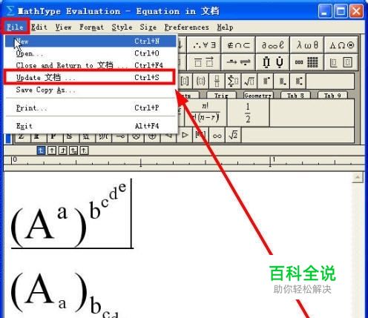The width and height of the screenshot is (368, 318).
Task: Open the products and set theory templates palette
Action: pyautogui.click(x=272, y=62)
